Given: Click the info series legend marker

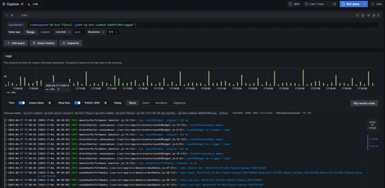Looking at the screenshot, I should click(8, 92).
